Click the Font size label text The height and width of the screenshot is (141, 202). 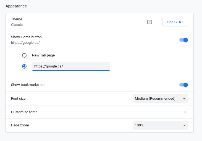tap(18, 99)
